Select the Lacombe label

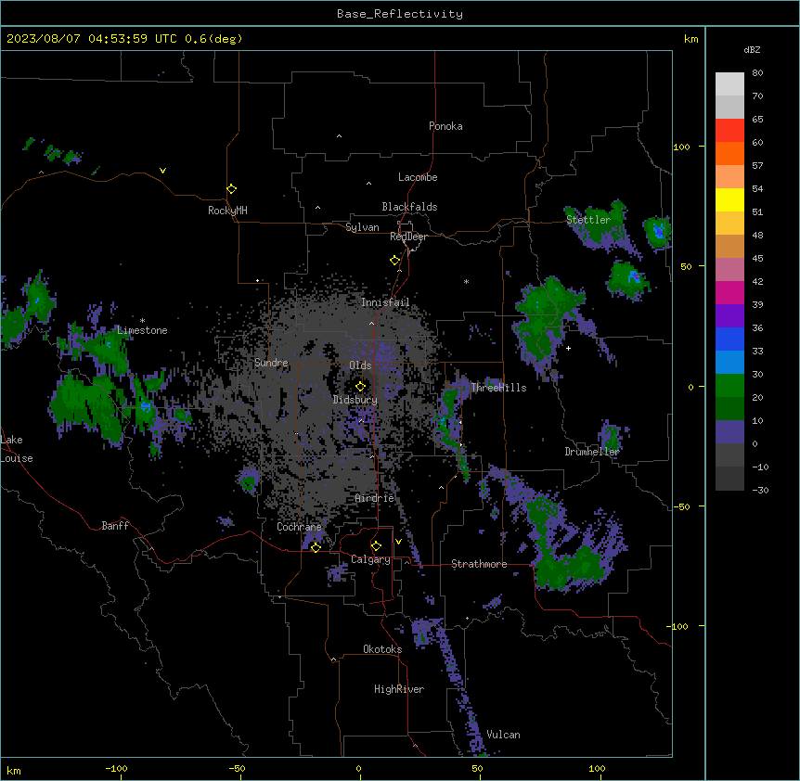click(418, 177)
